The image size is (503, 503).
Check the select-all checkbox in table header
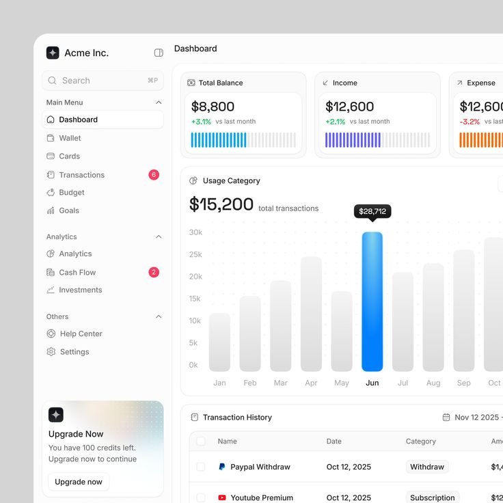click(x=201, y=441)
